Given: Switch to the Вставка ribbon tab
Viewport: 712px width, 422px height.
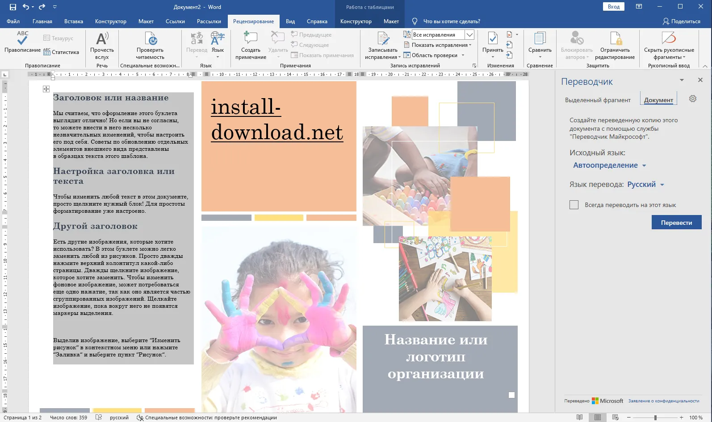Looking at the screenshot, I should [x=73, y=21].
